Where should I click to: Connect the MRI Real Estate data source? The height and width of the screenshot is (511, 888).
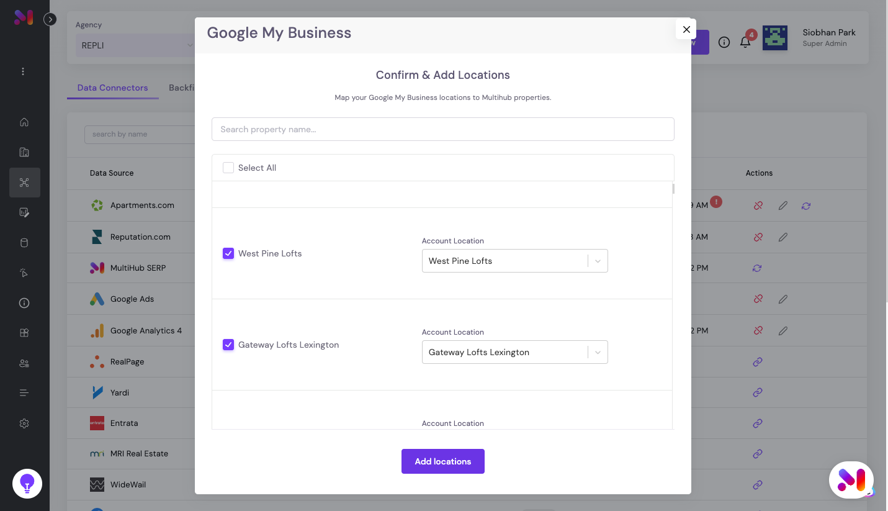[x=757, y=454]
